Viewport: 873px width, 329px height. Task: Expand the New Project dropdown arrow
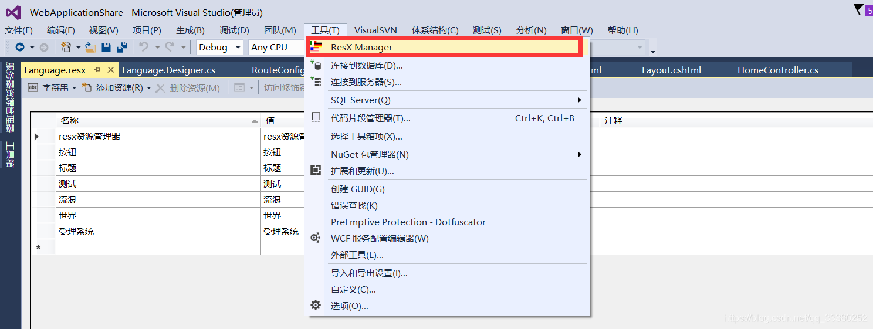[78, 48]
